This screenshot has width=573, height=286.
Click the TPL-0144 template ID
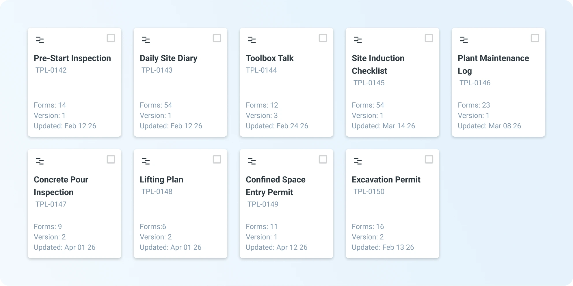point(261,70)
